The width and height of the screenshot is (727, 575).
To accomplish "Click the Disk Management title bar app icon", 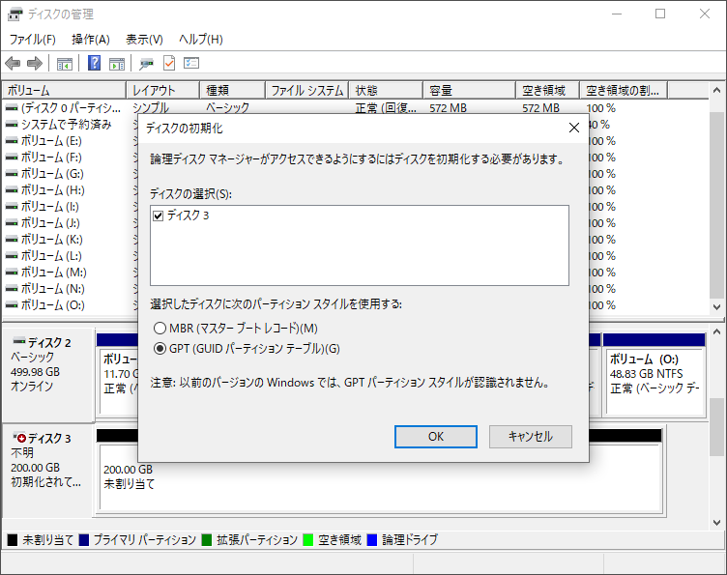I will 15,14.
